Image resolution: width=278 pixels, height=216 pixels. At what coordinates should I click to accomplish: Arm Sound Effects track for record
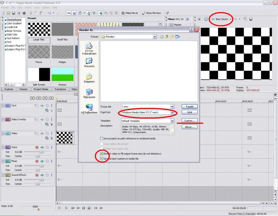(37, 175)
